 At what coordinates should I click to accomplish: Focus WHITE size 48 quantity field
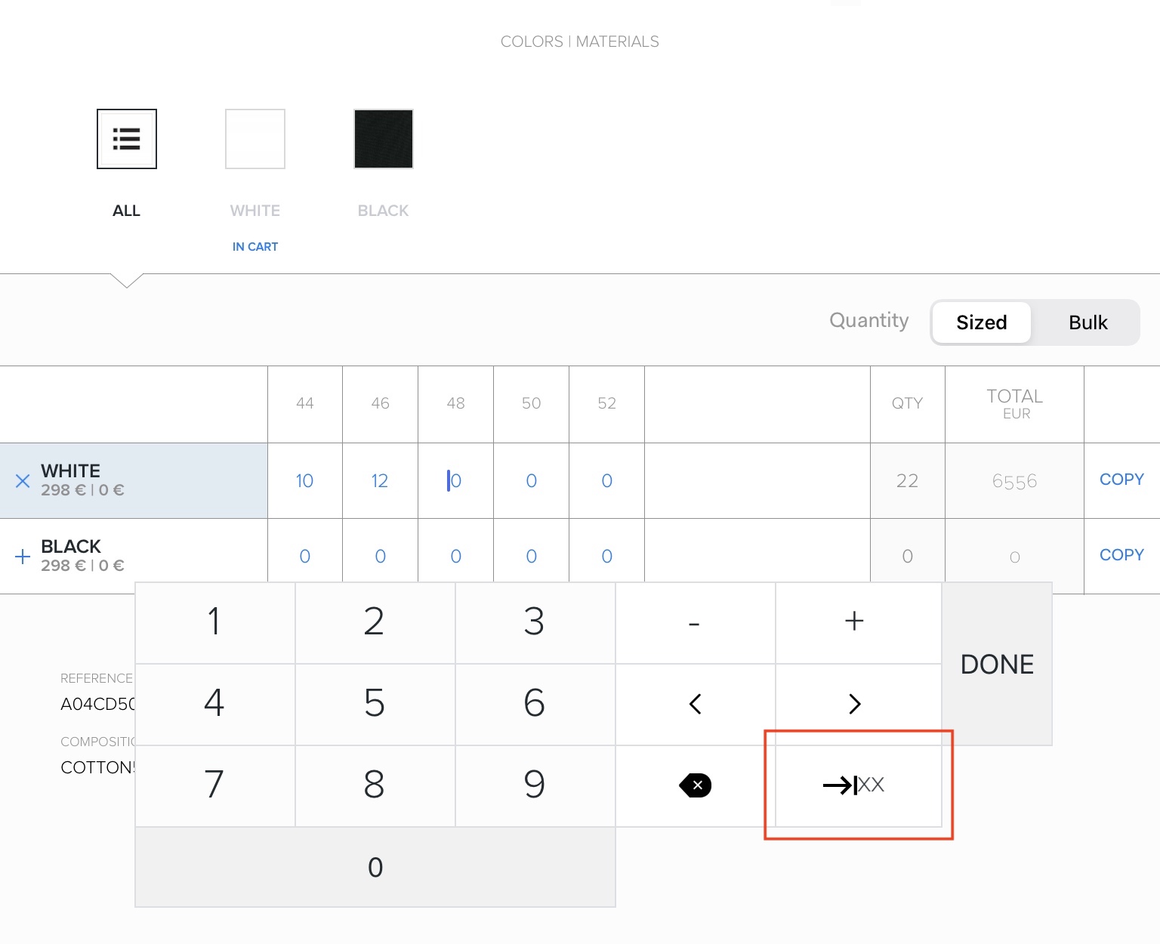point(455,481)
